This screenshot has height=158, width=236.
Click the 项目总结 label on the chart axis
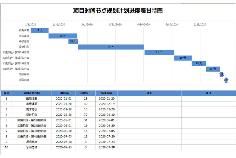click(24, 80)
